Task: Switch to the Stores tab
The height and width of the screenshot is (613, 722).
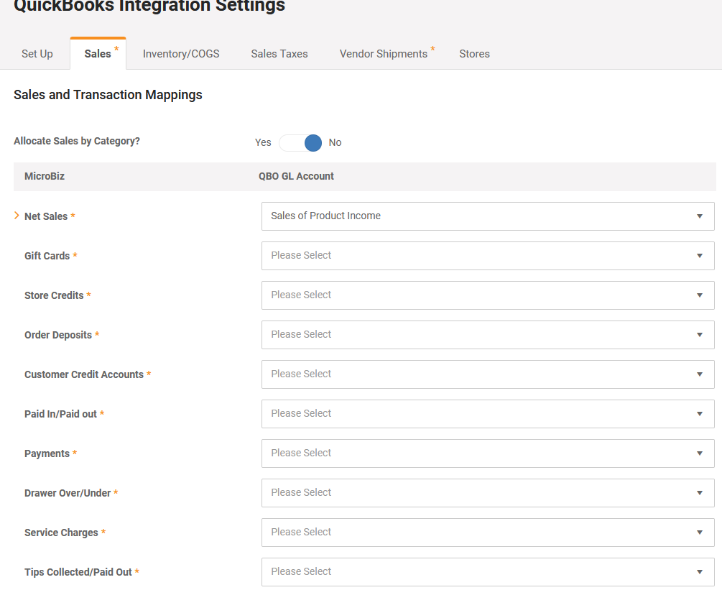Action: coord(474,53)
